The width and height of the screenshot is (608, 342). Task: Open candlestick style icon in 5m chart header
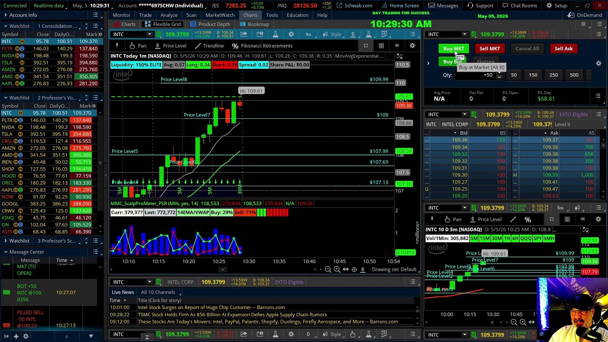(577, 208)
